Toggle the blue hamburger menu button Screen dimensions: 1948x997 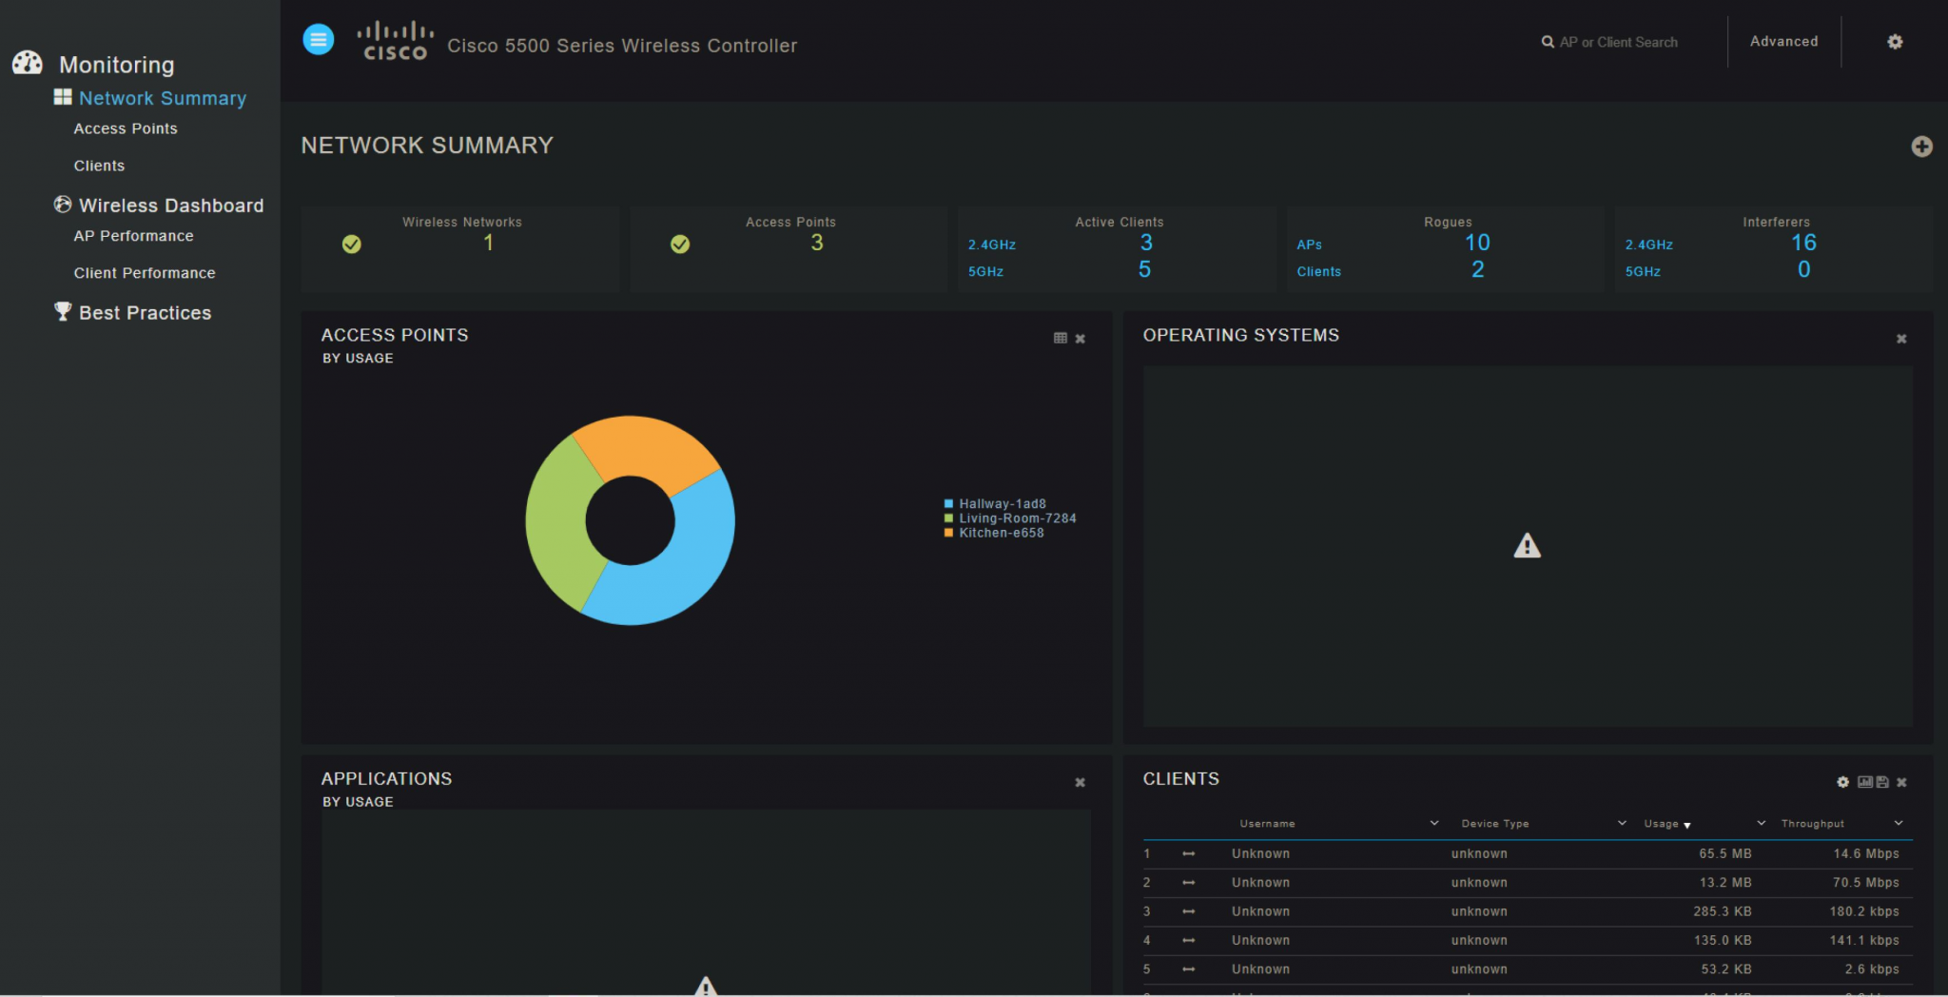[x=319, y=40]
